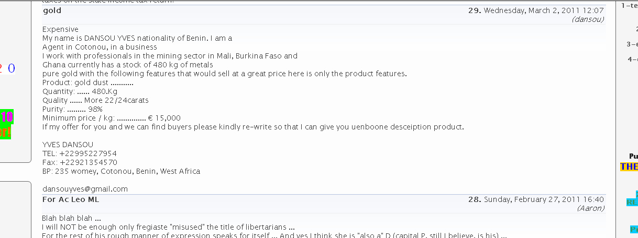Open the yellow 'THE' highlighted sidebar link
Screen dimensions: 638x238
[629, 167]
